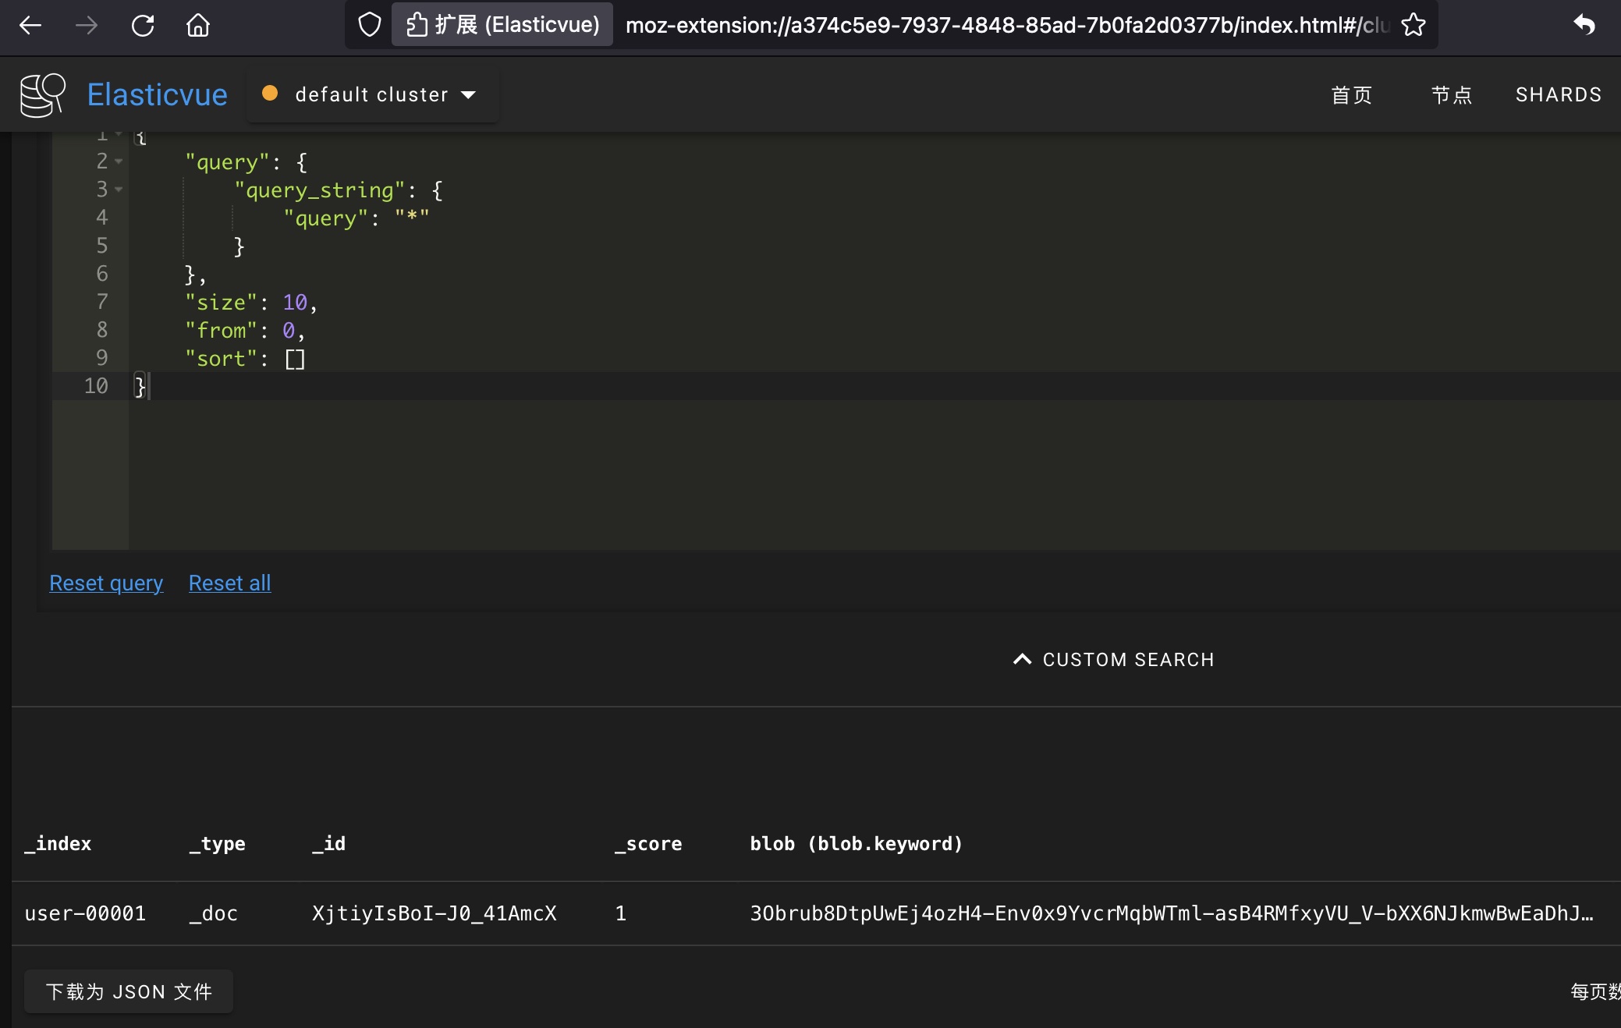Click the Elasticvue extension badge in address bar

tap(502, 25)
